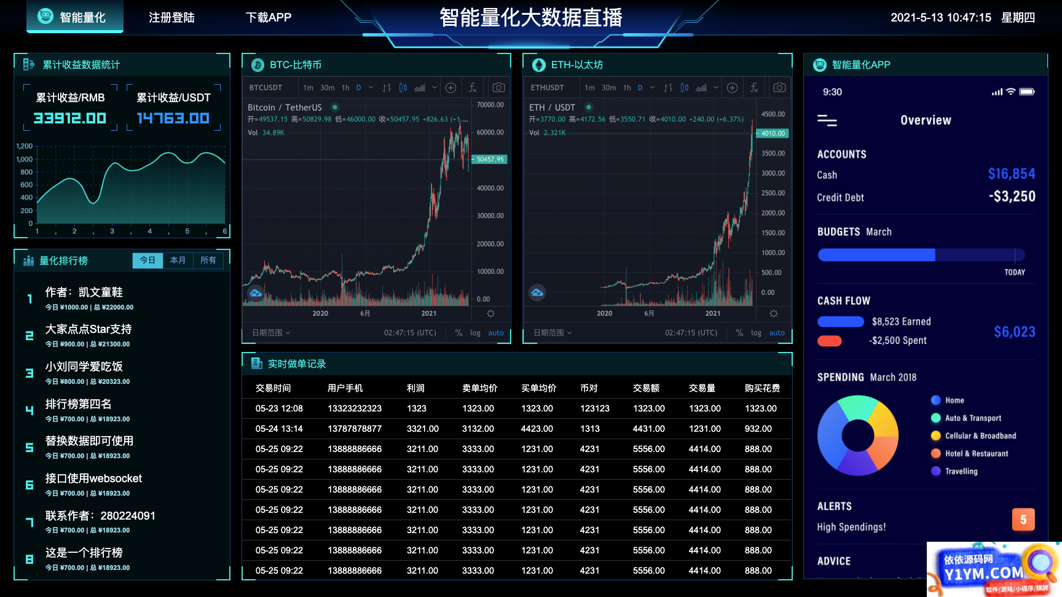Open ETHUSDT symbol selector

547,88
